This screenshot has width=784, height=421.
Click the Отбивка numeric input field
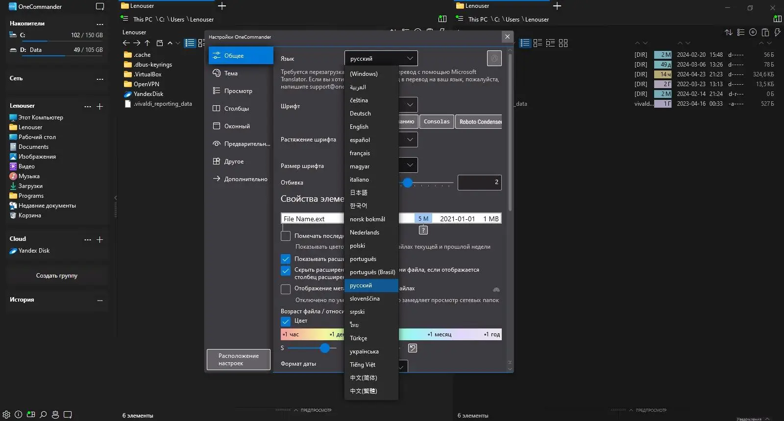(x=479, y=182)
